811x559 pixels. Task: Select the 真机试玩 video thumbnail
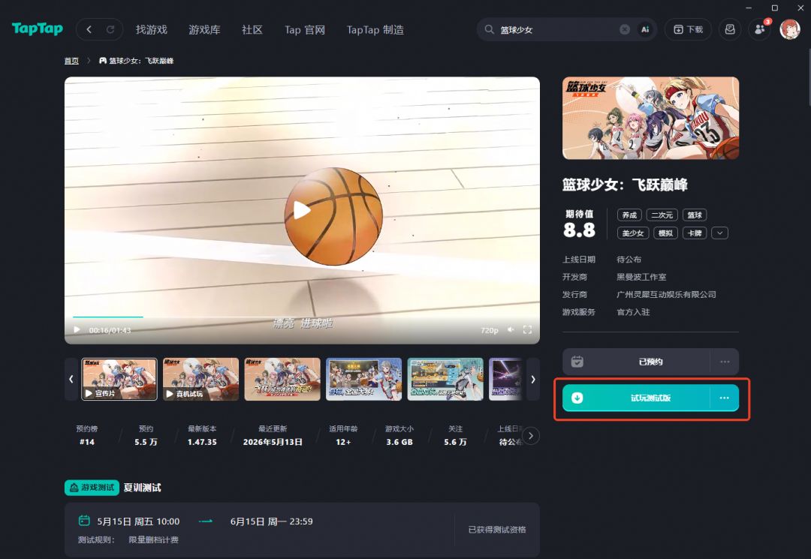pyautogui.click(x=200, y=379)
